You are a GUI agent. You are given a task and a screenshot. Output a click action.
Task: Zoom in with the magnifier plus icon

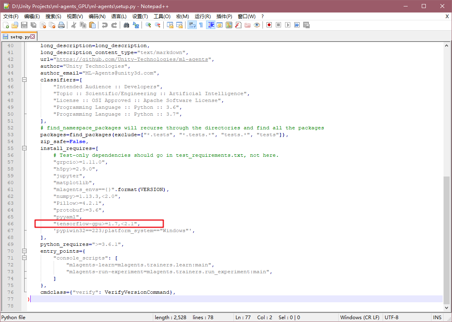[x=148, y=25]
